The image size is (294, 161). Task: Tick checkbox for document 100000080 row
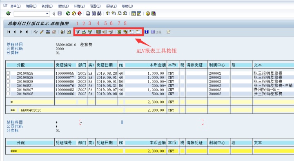coord(8,81)
